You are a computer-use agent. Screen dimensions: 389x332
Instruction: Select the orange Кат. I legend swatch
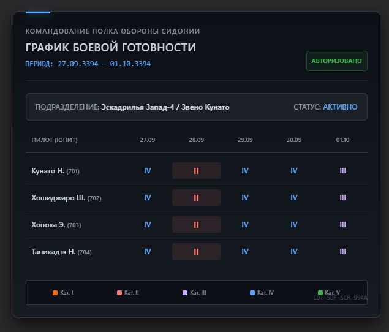[x=55, y=293]
